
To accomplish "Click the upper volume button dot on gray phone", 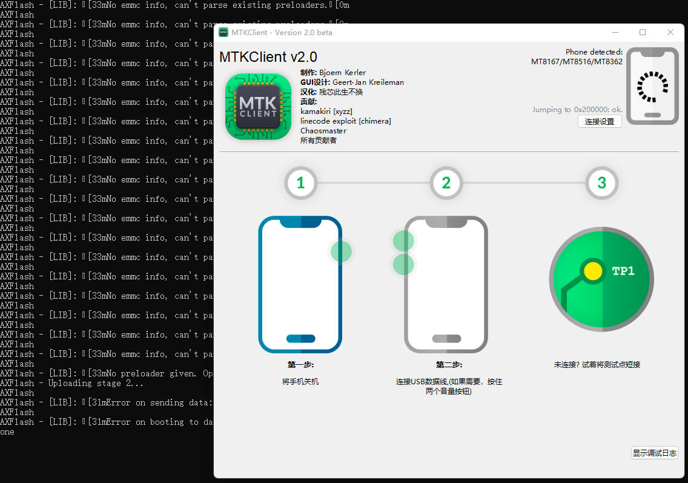I will click(x=403, y=241).
